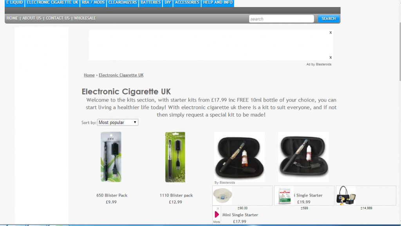This screenshot has width=401, height=226.
Task: Close the banner ad using top X
Action: [x=331, y=33]
